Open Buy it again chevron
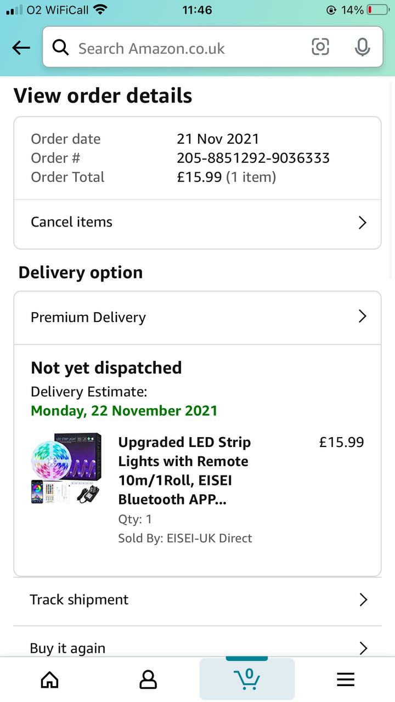 pyautogui.click(x=363, y=648)
